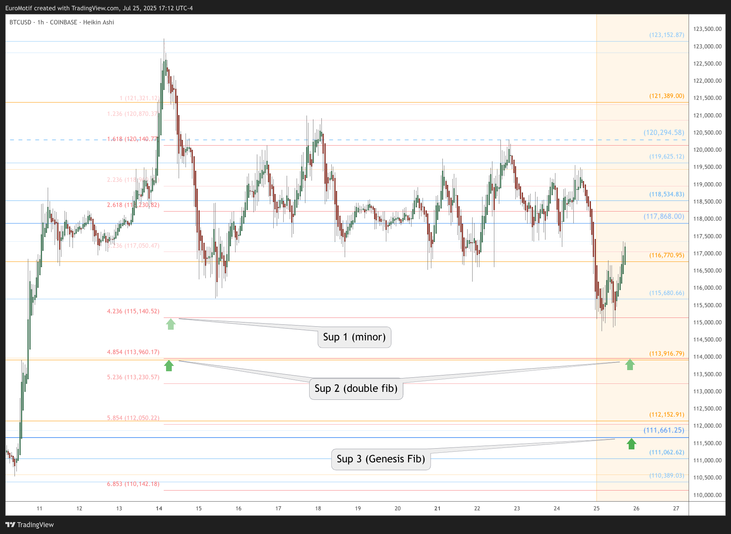
Task: Click the 123,500.00 price axis tick
Action: [707, 29]
